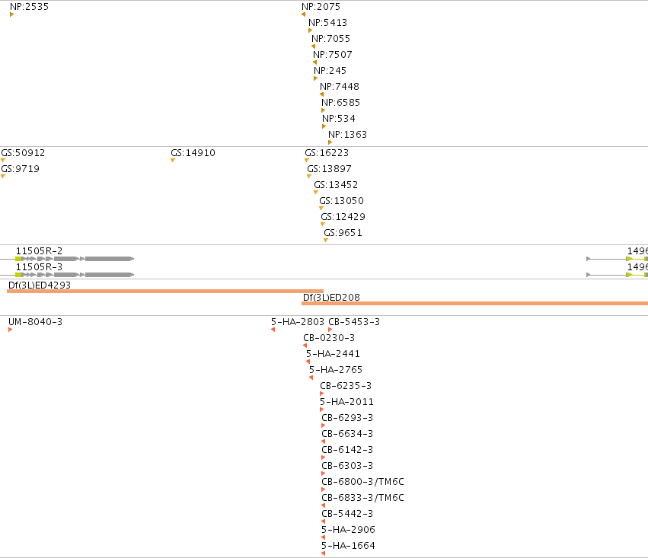Select the GS:9719 insertion label
This screenshot has width=648, height=558.
21,169
